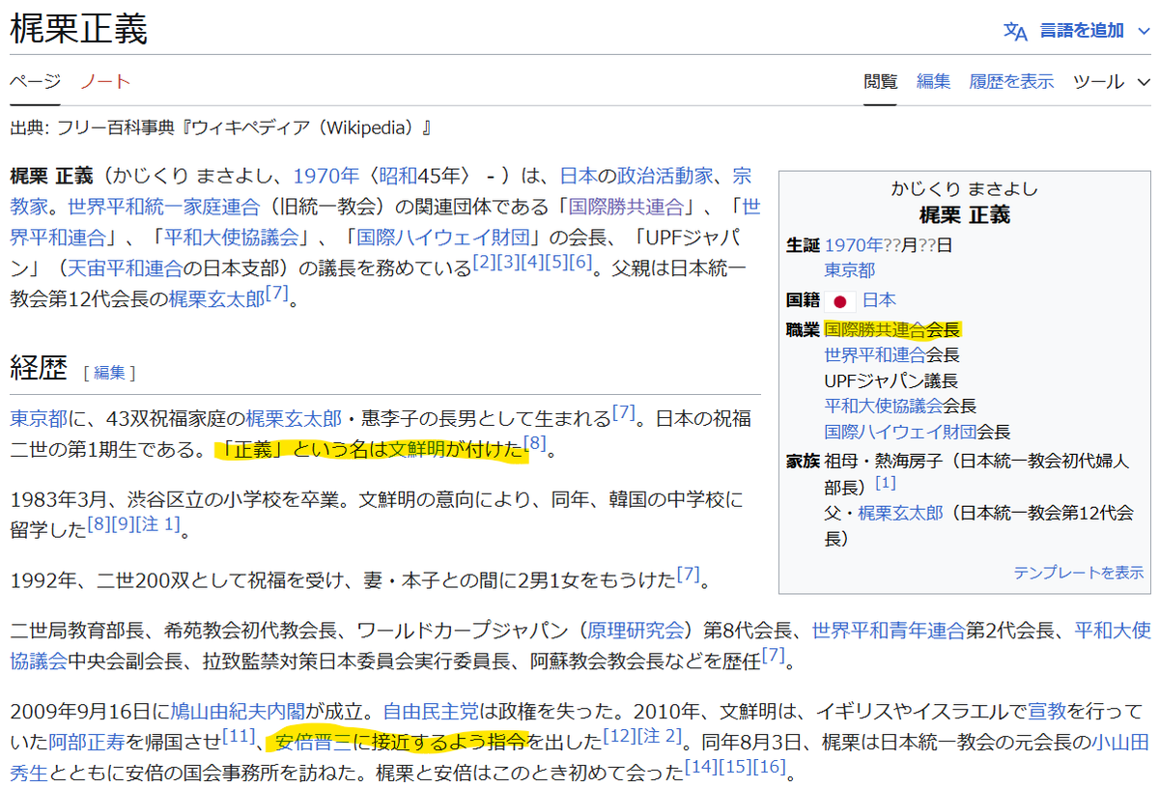
Task: Open the 編集 tab
Action: (933, 81)
